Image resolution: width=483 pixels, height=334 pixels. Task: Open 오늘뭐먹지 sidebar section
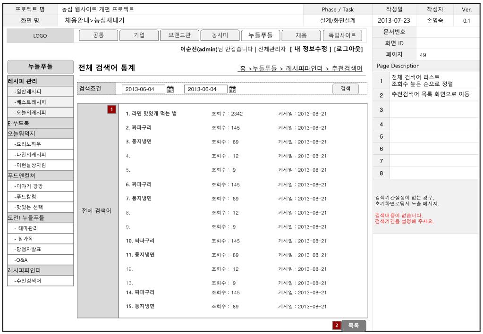pyautogui.click(x=40, y=134)
